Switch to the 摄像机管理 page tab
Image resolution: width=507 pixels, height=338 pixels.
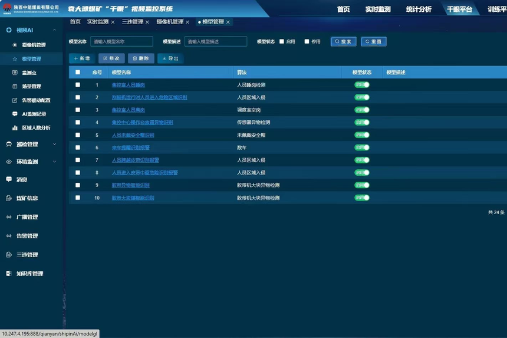[x=170, y=22]
